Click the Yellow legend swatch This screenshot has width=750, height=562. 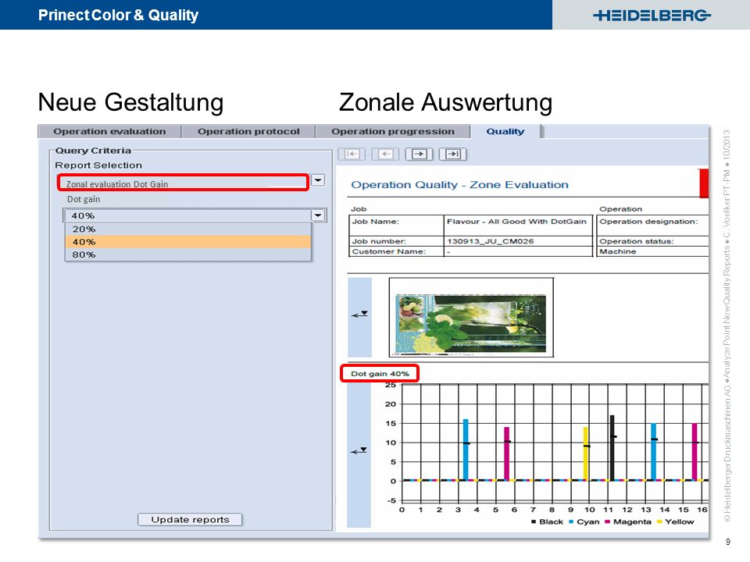point(659,522)
